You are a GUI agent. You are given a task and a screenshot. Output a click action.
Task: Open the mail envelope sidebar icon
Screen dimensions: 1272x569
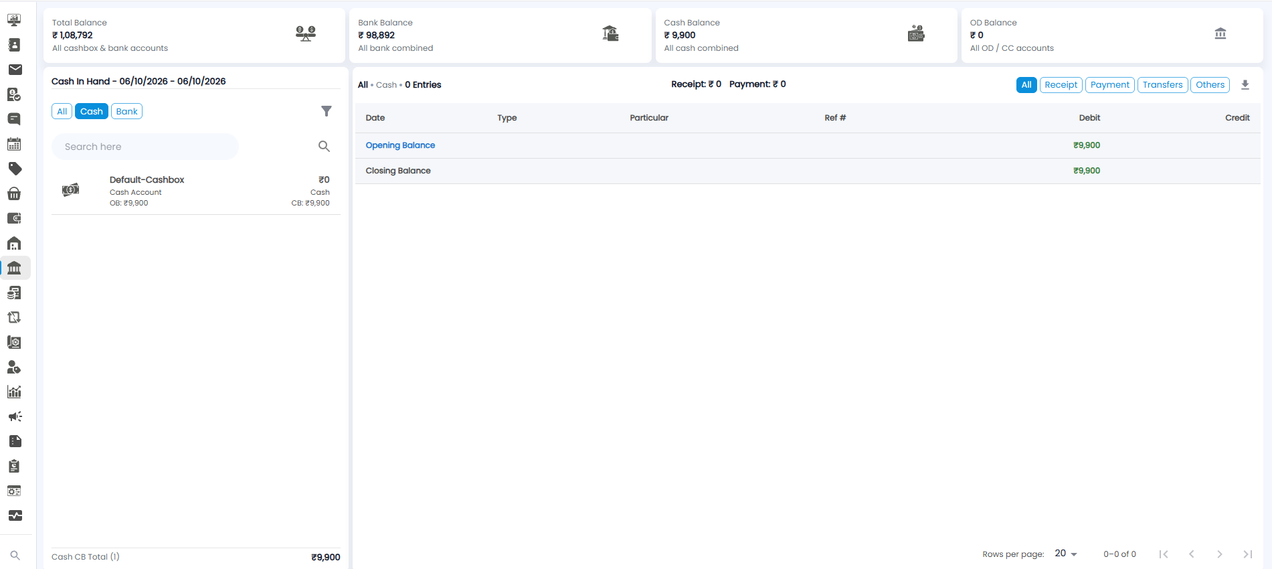pos(14,70)
